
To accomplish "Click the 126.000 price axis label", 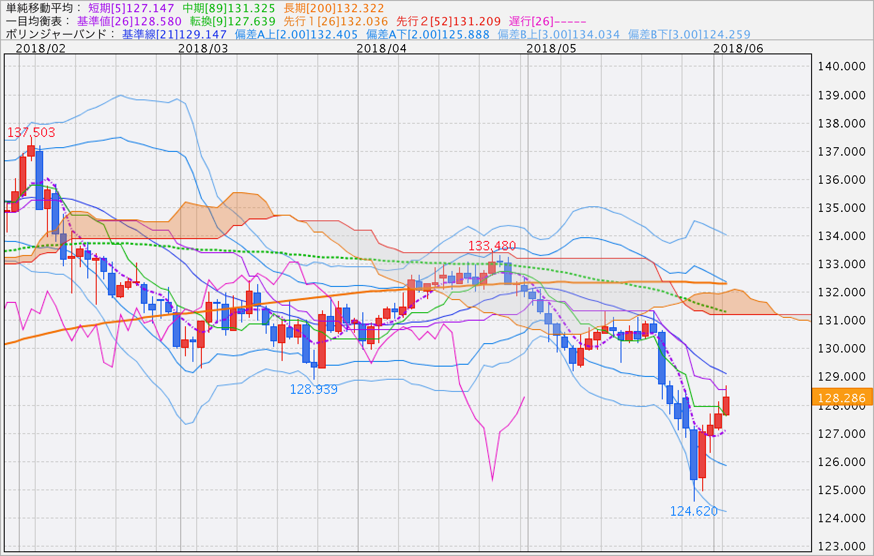I will point(842,462).
